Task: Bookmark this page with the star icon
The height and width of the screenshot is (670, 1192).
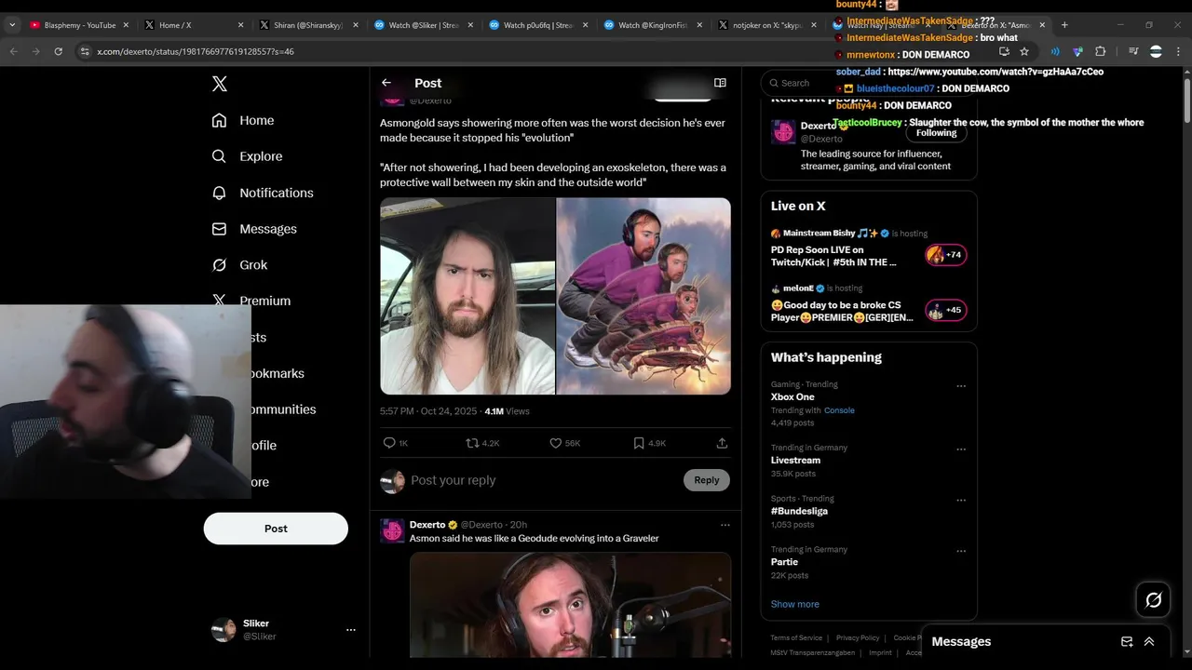Action: click(x=1024, y=51)
